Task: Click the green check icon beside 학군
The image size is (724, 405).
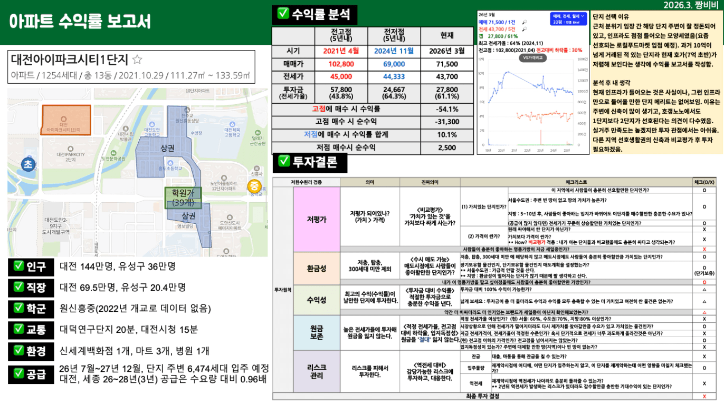Action: click(x=18, y=309)
